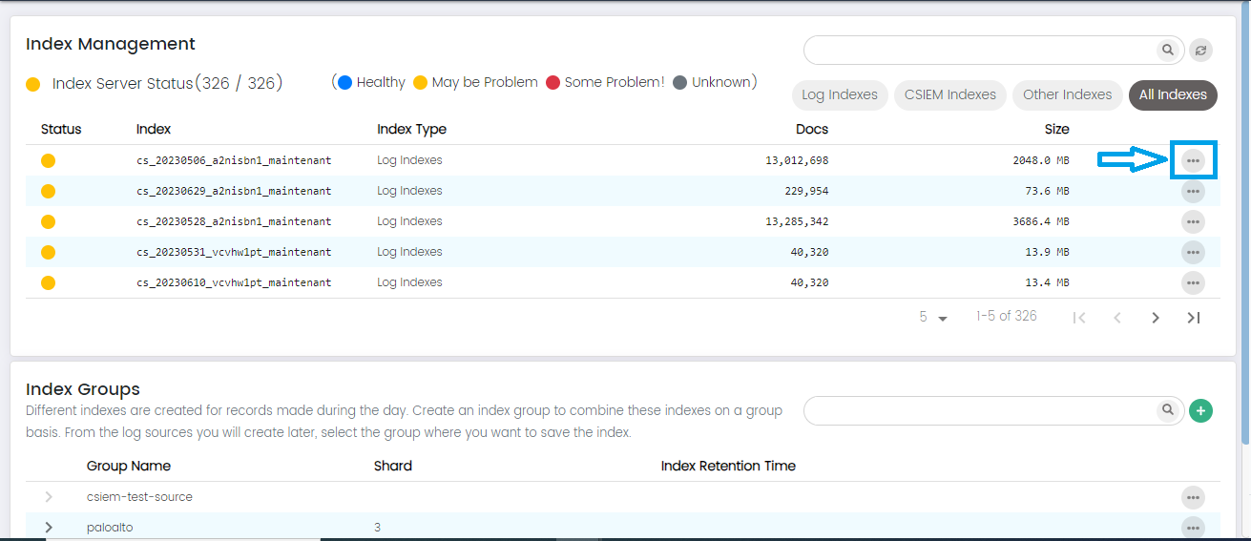Select the Other Indexes filter
The width and height of the screenshot is (1251, 541).
coord(1067,94)
